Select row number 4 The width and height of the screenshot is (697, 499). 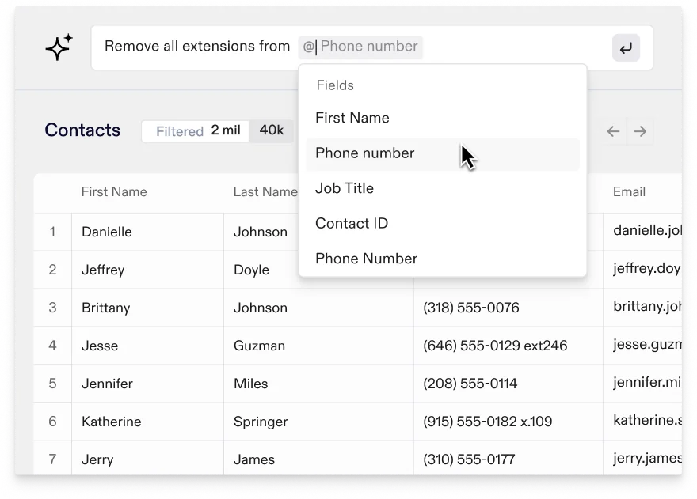click(53, 346)
